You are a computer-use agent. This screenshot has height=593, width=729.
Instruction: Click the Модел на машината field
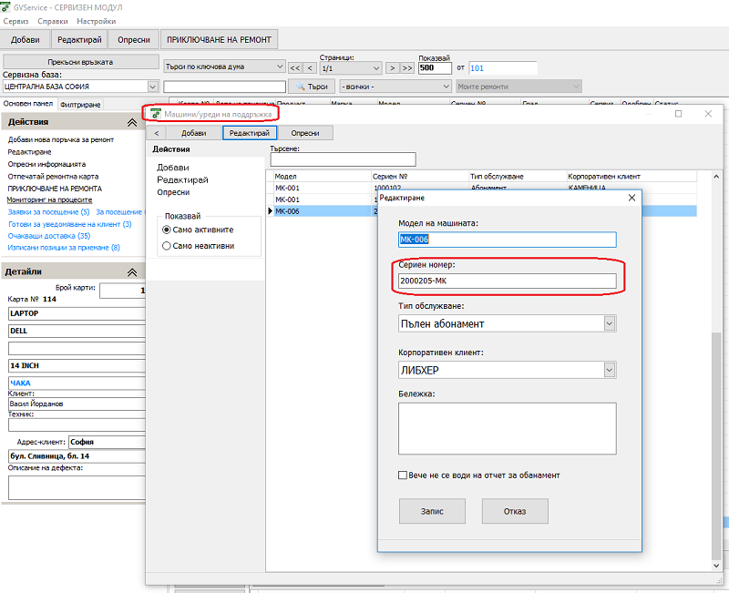point(508,240)
